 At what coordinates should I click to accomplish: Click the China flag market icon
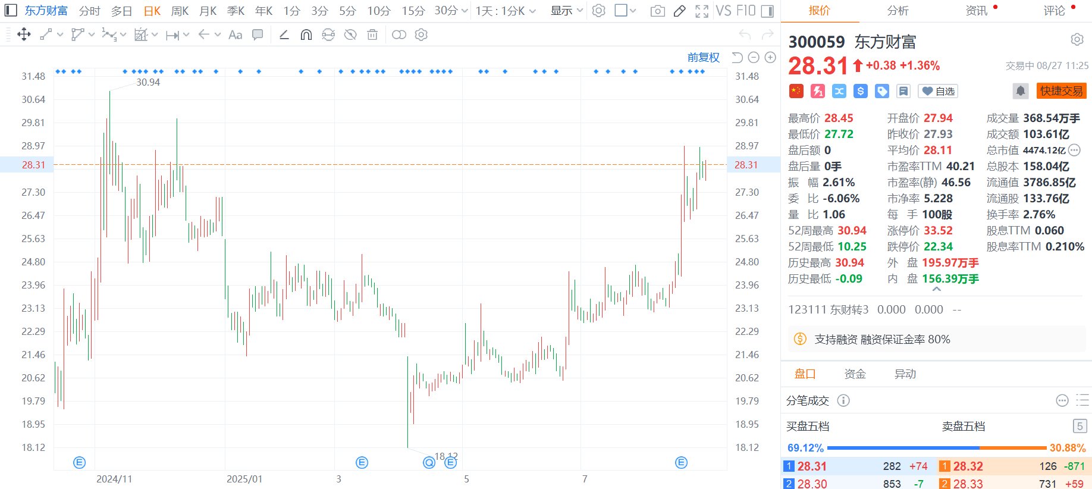[x=796, y=91]
